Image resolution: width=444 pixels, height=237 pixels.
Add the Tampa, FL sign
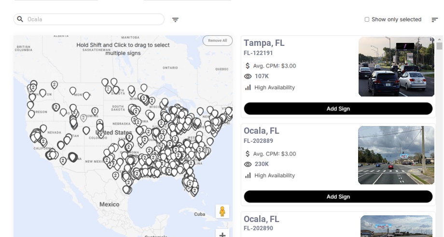(x=338, y=109)
